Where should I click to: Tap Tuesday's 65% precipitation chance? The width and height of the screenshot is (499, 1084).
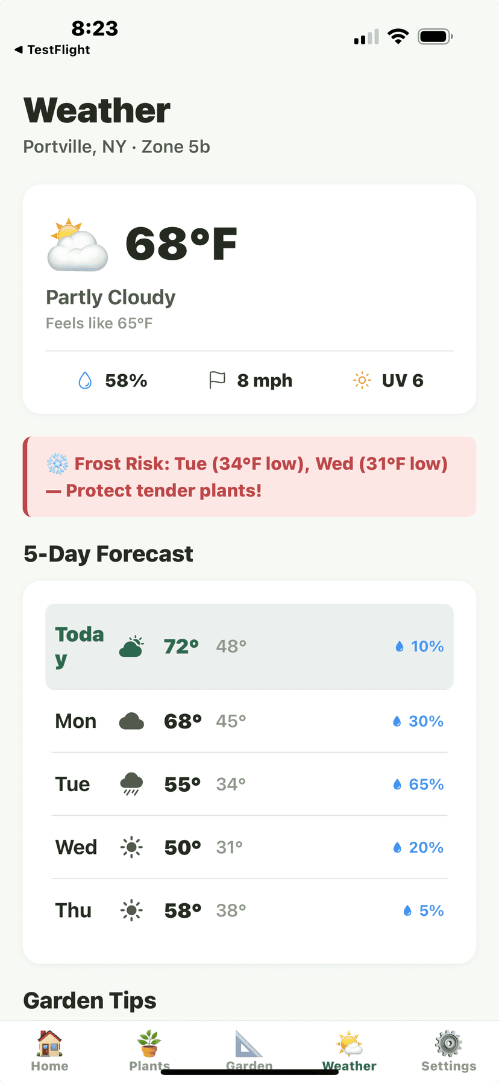[419, 784]
